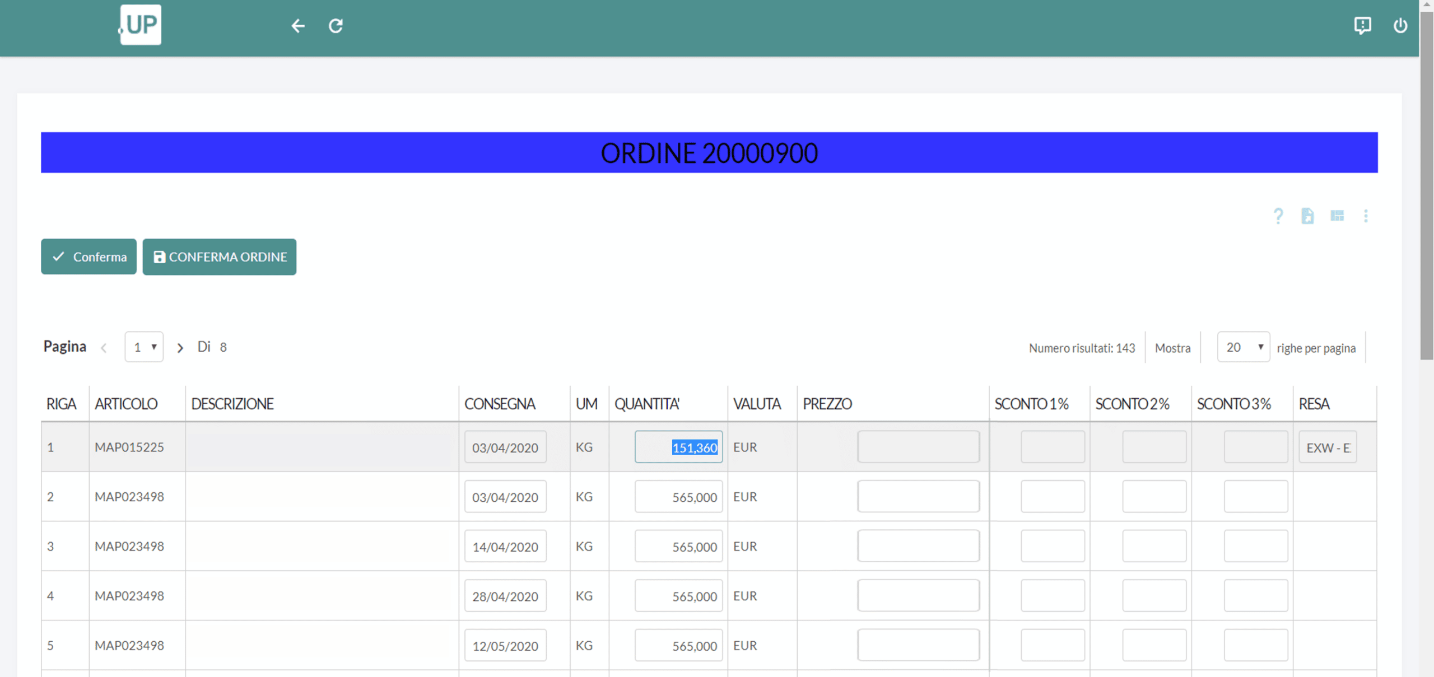Click the SCONTO 3% column header
The height and width of the screenshot is (677, 1434).
1234,404
